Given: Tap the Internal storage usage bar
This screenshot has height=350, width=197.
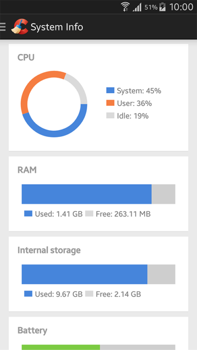Looking at the screenshot, I should point(98,274).
